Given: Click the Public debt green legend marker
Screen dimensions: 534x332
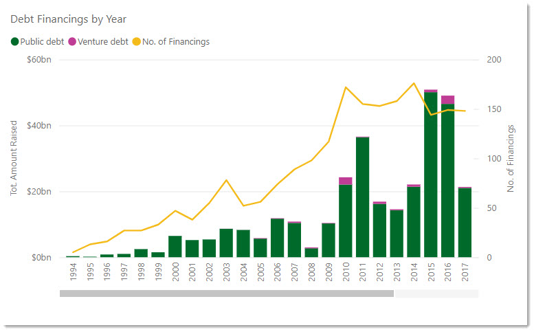Looking at the screenshot, I should coord(14,42).
